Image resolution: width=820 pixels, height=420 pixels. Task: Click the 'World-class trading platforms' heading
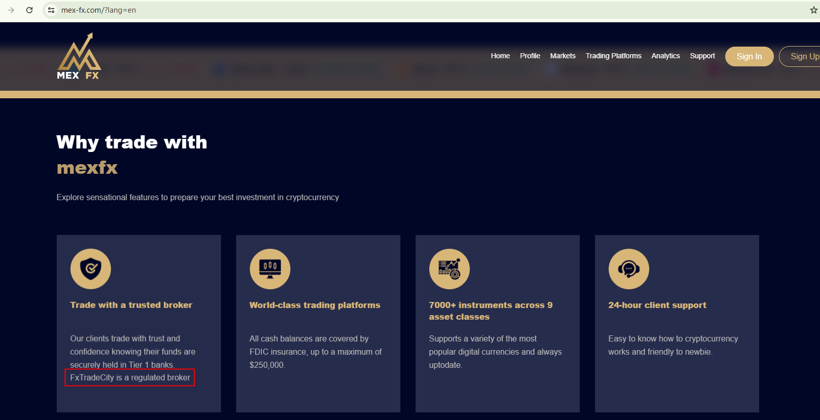[315, 305]
